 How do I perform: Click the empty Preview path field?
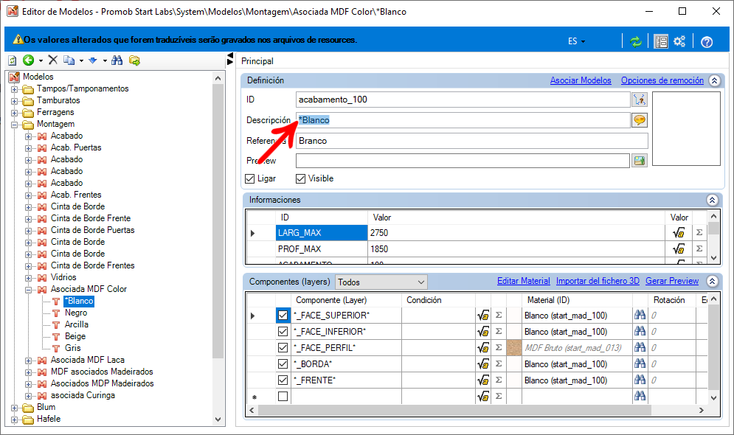tap(463, 161)
